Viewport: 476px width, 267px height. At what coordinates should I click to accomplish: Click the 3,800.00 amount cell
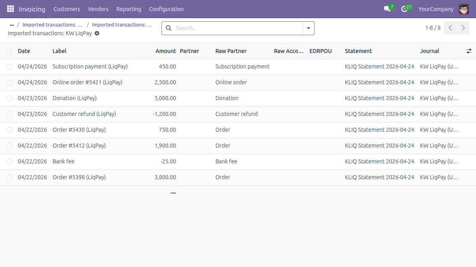(165, 178)
